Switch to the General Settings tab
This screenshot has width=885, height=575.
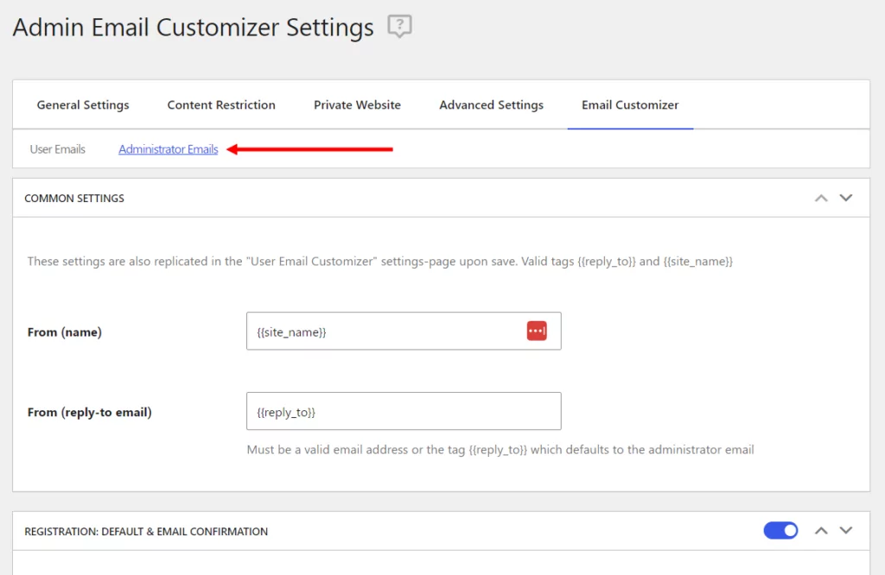coord(83,104)
